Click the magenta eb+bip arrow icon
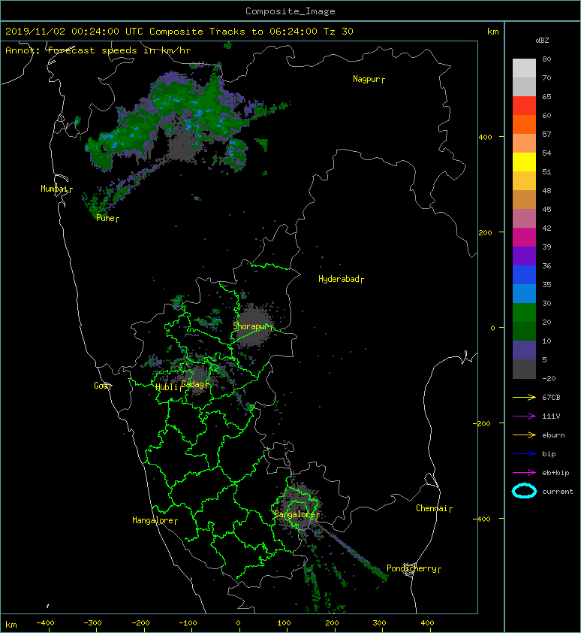The width and height of the screenshot is (581, 633). 524,472
